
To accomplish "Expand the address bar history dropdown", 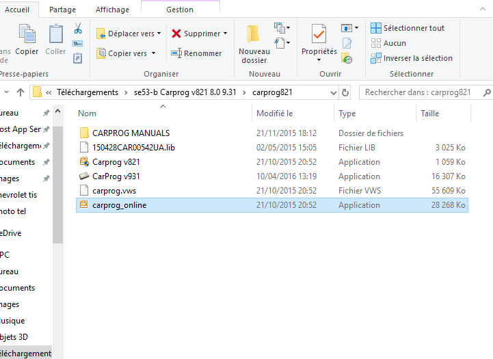I will point(333,93).
